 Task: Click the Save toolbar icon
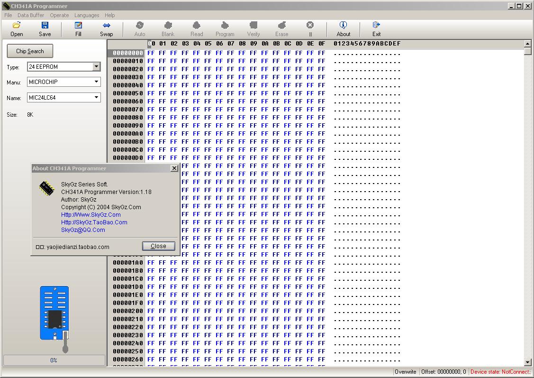coord(45,29)
